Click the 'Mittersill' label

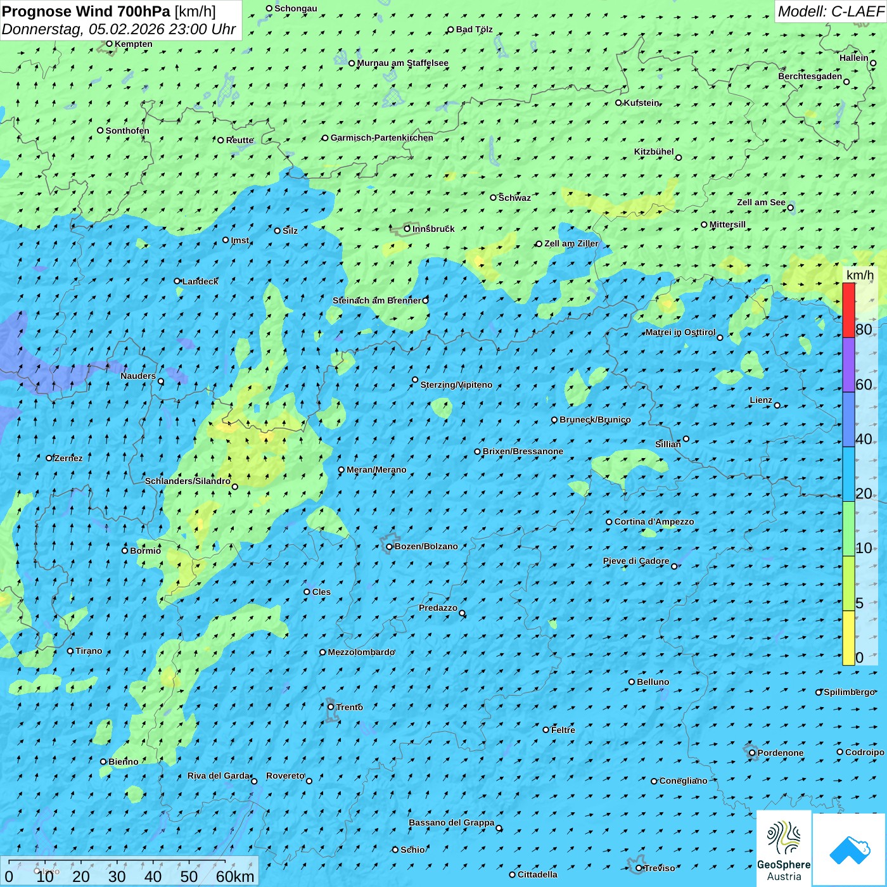point(727,225)
